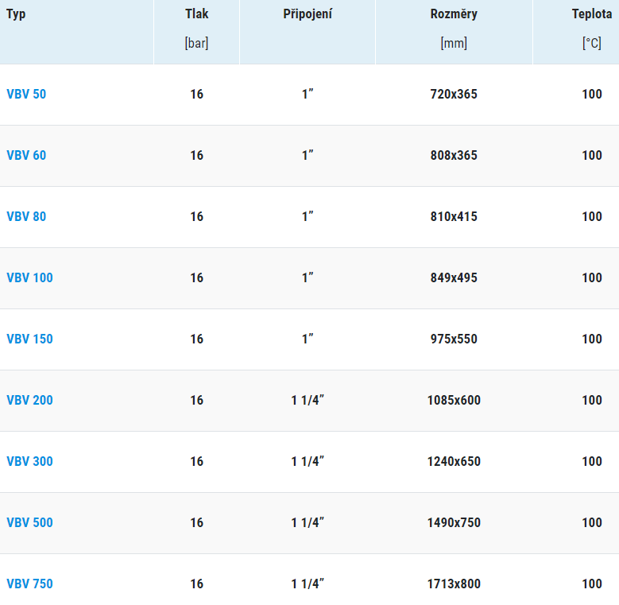Click pressure 16 in VBV 500 row
Image resolution: width=619 pixels, height=605 pixels.
coord(196,522)
